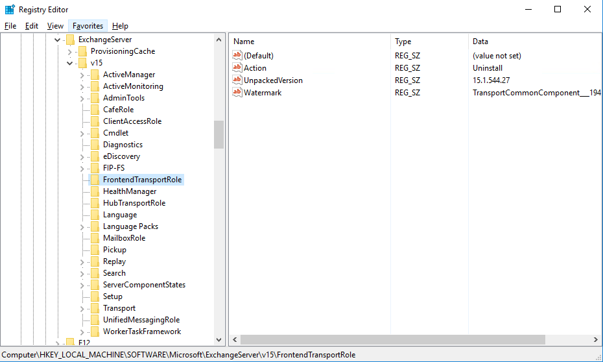Click the UnifiedMessagingRole folder icon
The height and width of the screenshot is (362, 603).
95,320
